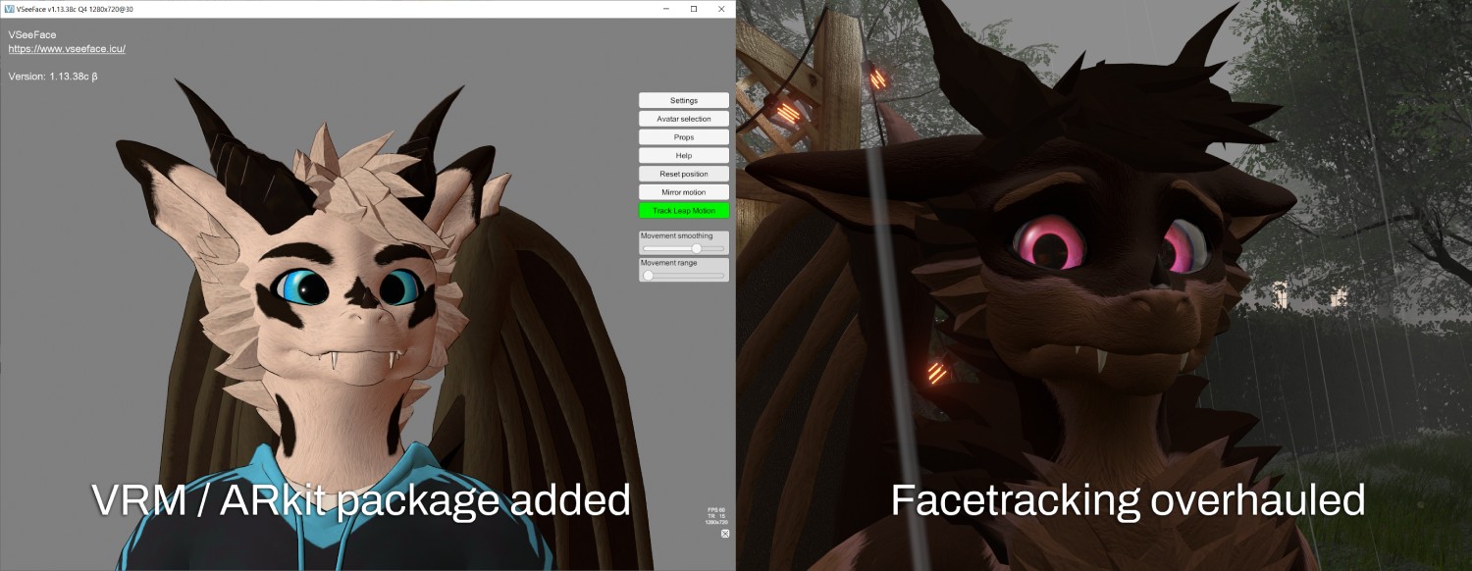
Task: Adjust the Movement smoothing slider
Action: point(698,248)
